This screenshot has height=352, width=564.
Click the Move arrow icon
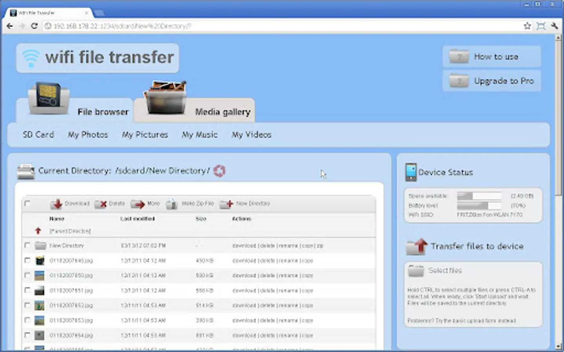pyautogui.click(x=137, y=204)
